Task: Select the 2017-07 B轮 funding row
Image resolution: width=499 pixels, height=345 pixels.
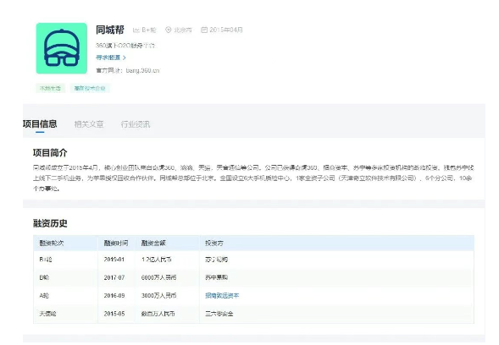Action: coord(253,277)
